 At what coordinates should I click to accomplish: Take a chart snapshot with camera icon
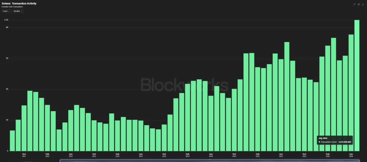(x=358, y=4)
